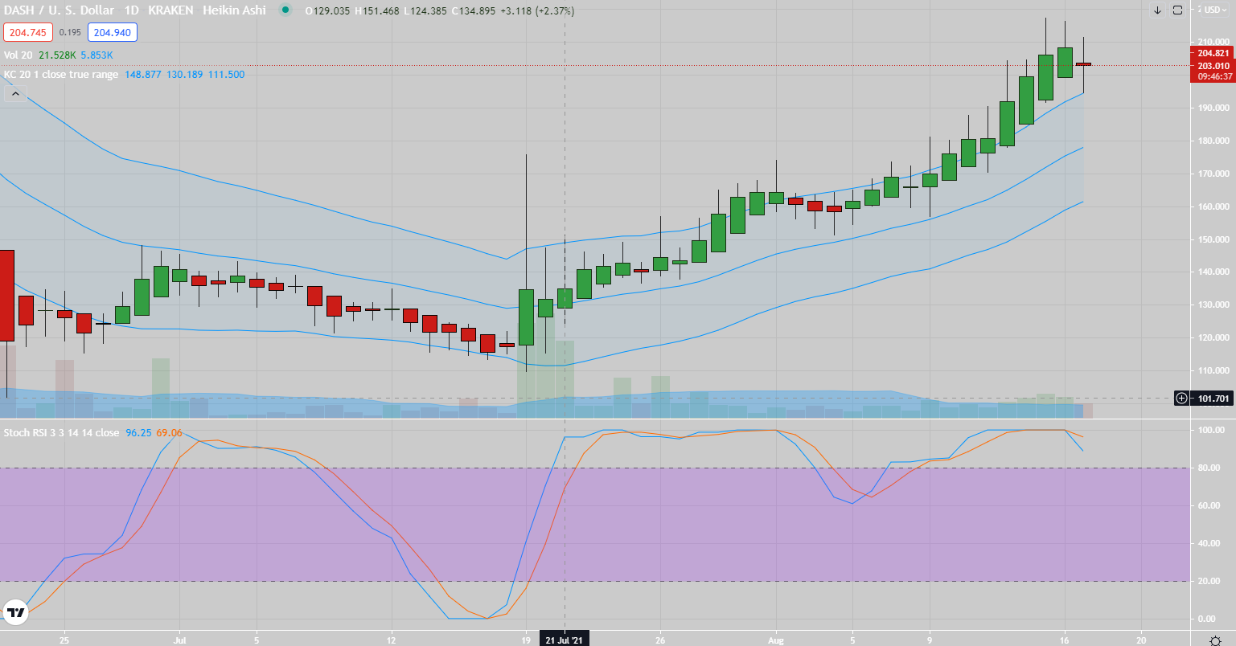Click the Aug label on the time axis
1236x646 pixels.
click(776, 640)
